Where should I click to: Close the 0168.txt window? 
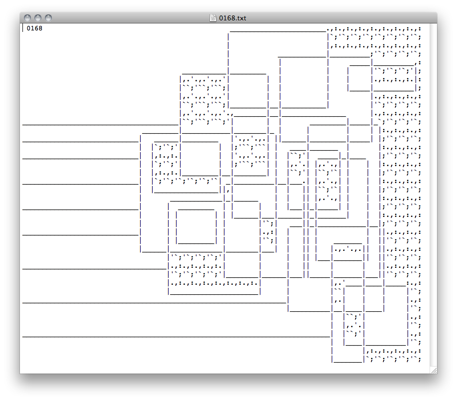(27, 18)
